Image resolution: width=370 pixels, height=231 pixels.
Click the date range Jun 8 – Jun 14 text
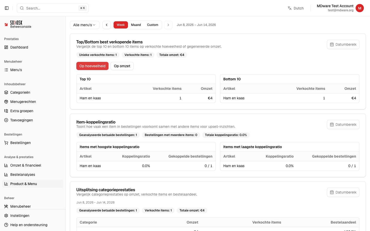(x=196, y=25)
